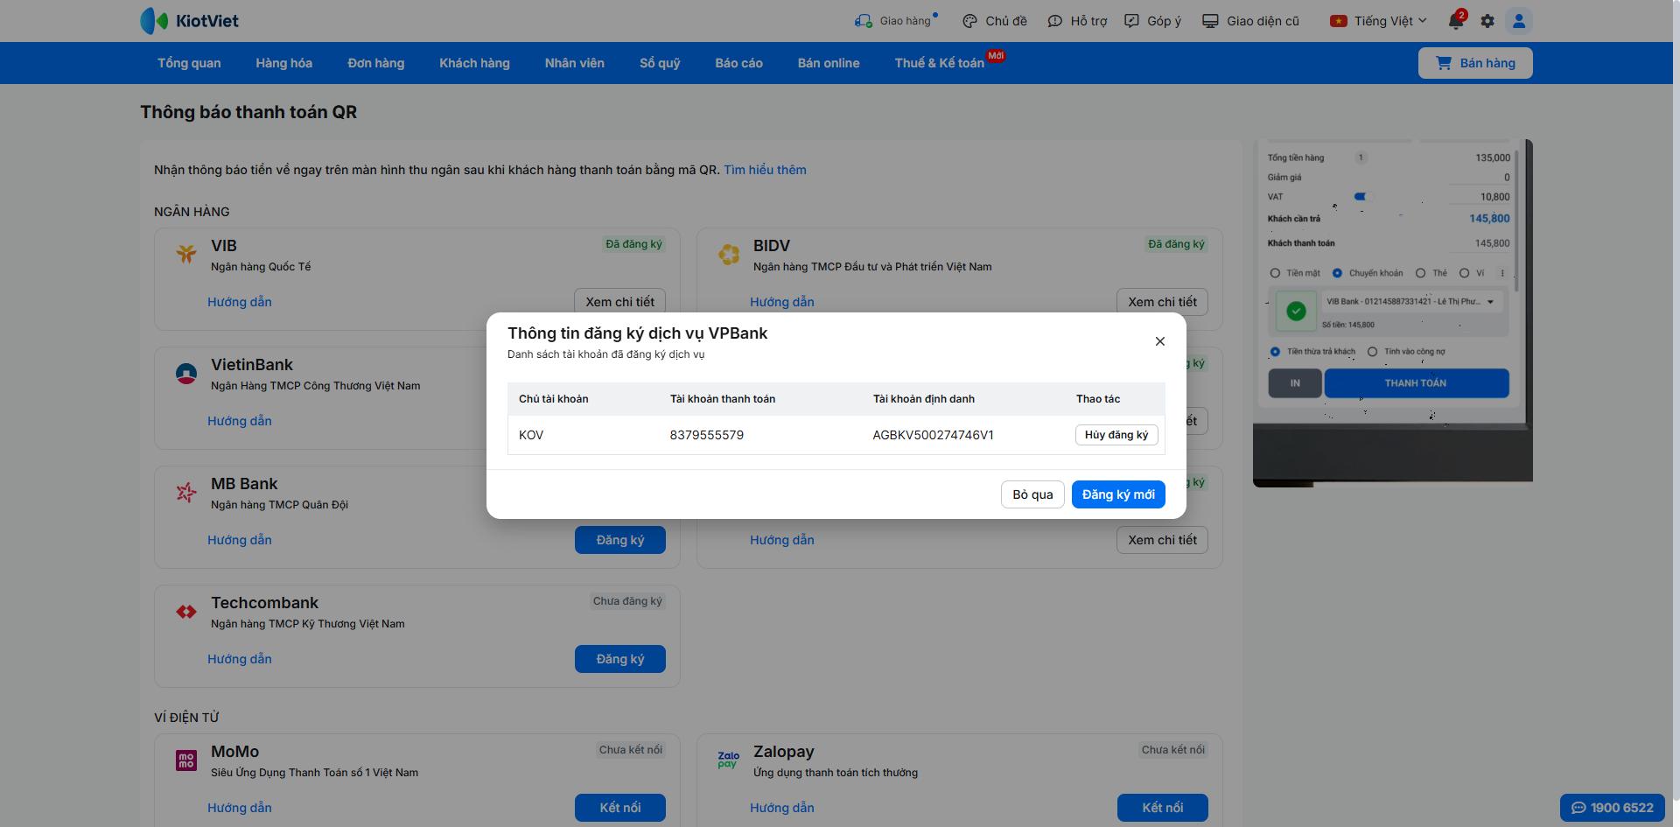Close the VPBank registration dialog
The width and height of the screenshot is (1680, 827).
1160,341
